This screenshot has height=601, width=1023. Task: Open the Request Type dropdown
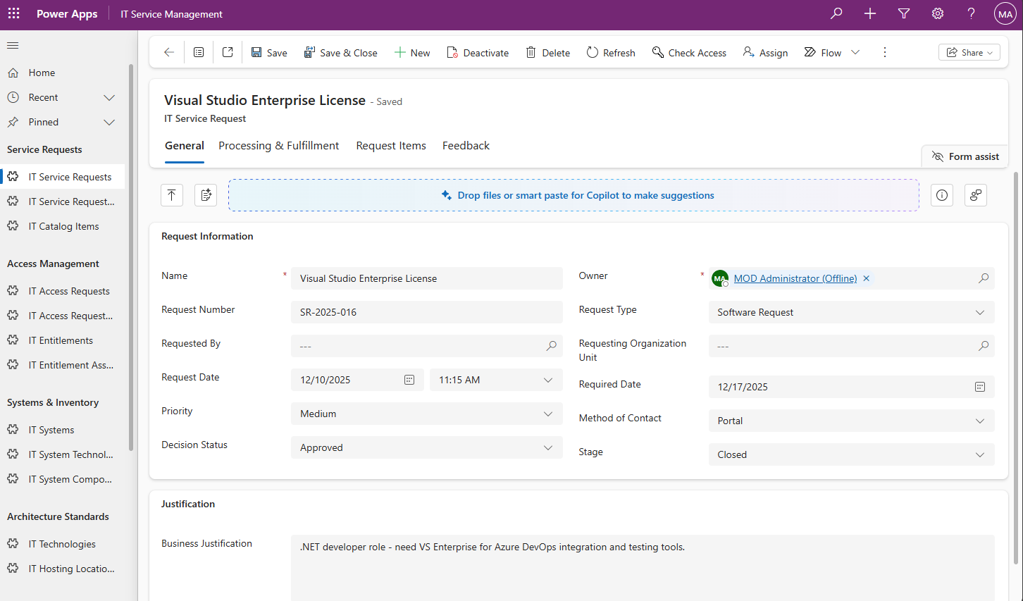pyautogui.click(x=851, y=312)
